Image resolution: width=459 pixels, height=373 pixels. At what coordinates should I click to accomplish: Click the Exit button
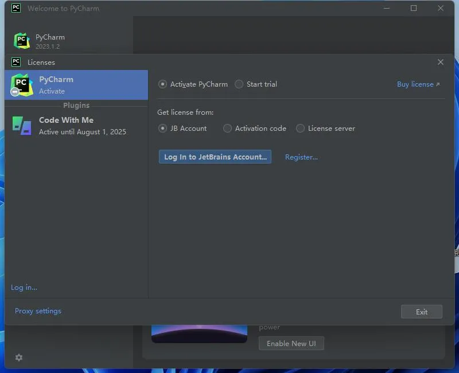pos(422,312)
